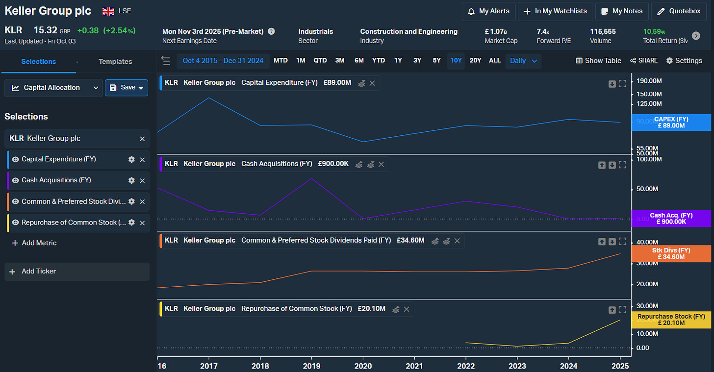
Task: Click the blue CAPEX (FY) axis value tag
Action: pos(671,123)
